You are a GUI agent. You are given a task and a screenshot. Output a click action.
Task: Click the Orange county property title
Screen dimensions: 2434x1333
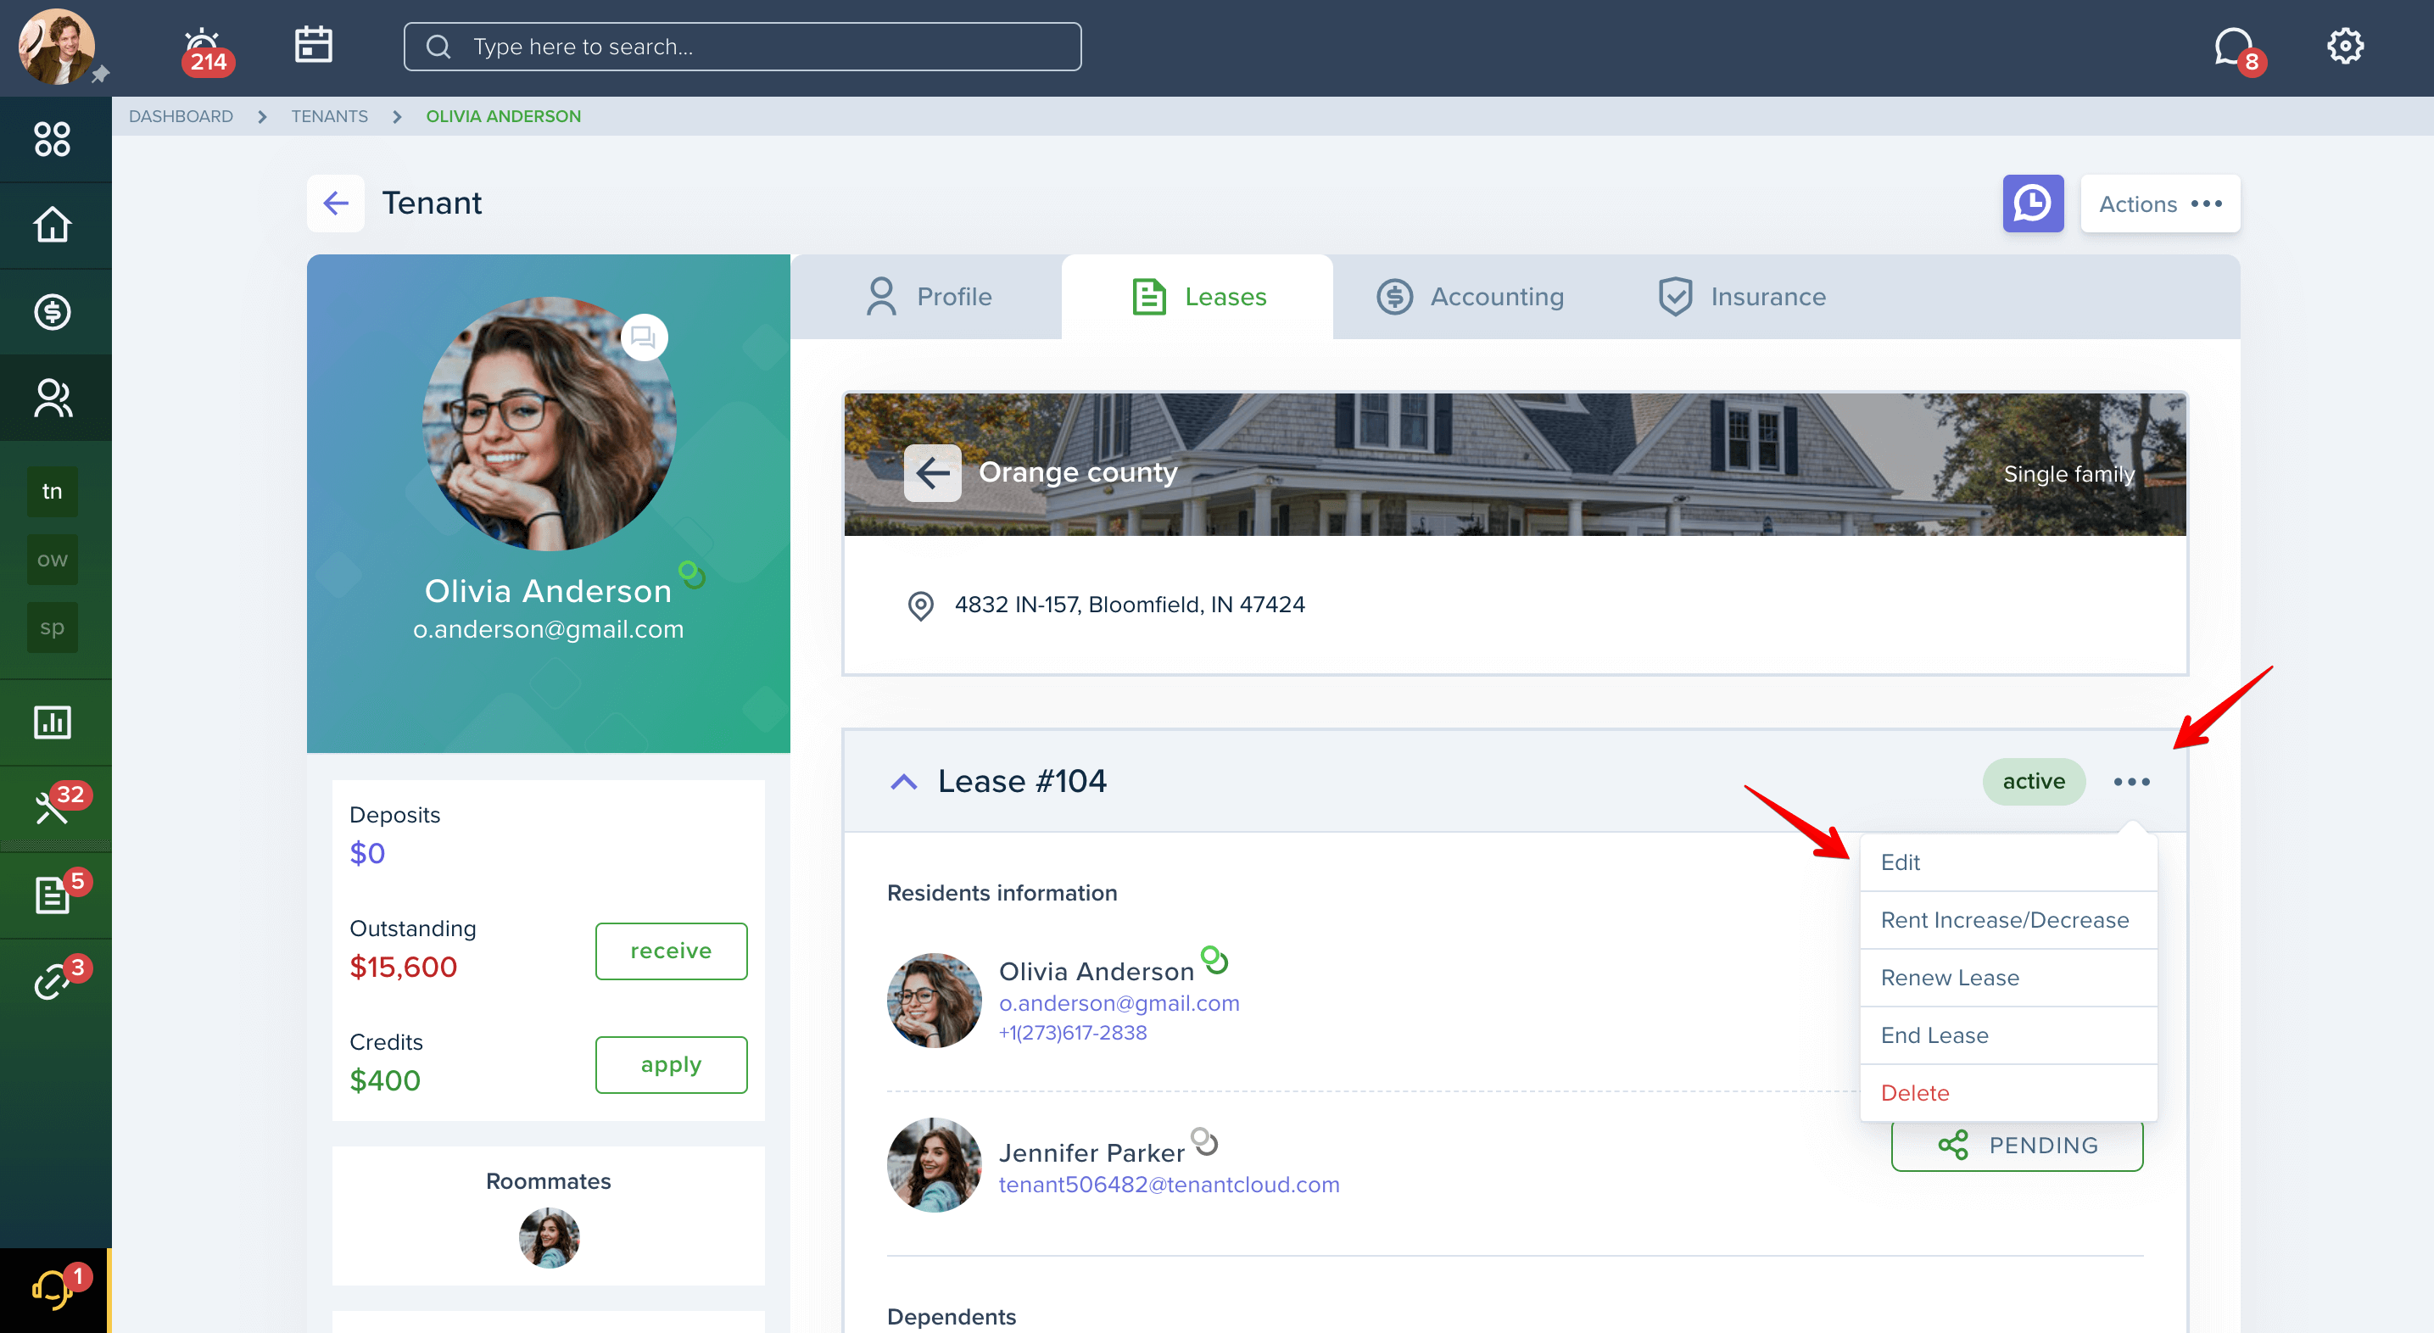1078,472
